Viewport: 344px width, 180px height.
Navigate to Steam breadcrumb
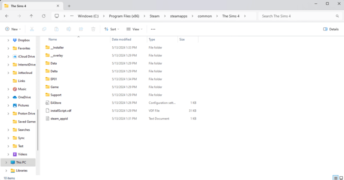pos(155,16)
